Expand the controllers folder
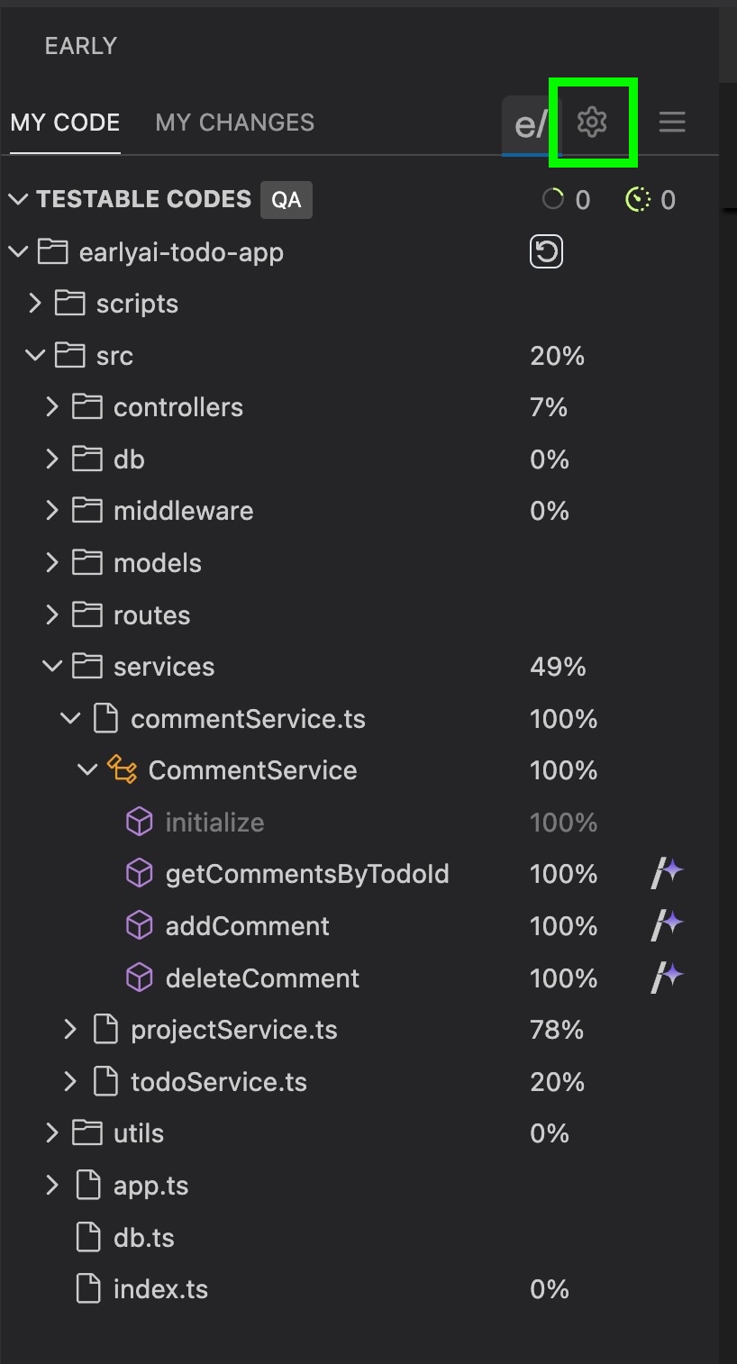The height and width of the screenshot is (1364, 737). [x=51, y=406]
